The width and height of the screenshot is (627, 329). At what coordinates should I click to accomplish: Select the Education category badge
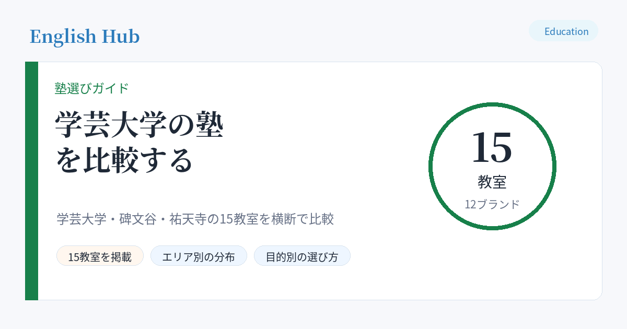[563, 31]
